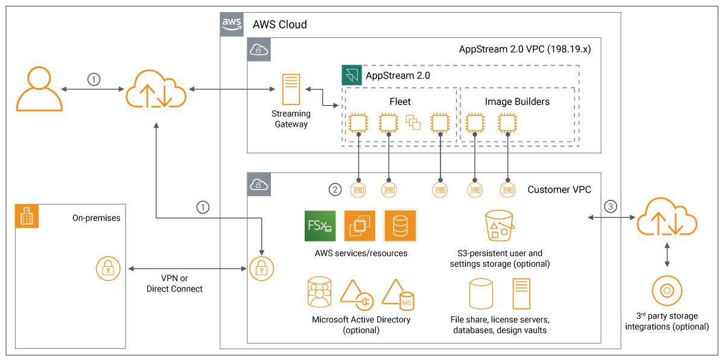The height and width of the screenshot is (361, 724).
Task: Select the "AWS services/resources" caption
Action: 361,253
